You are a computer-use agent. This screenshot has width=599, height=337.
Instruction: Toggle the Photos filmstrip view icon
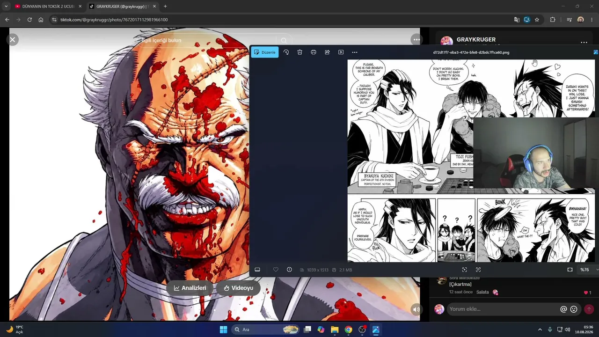pos(257,270)
